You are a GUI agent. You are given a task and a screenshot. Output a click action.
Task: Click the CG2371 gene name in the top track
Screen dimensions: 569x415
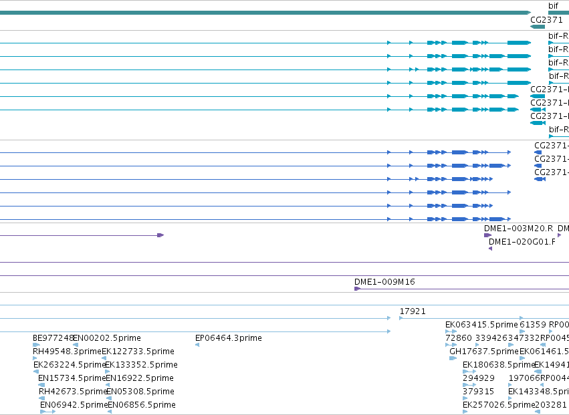point(546,19)
